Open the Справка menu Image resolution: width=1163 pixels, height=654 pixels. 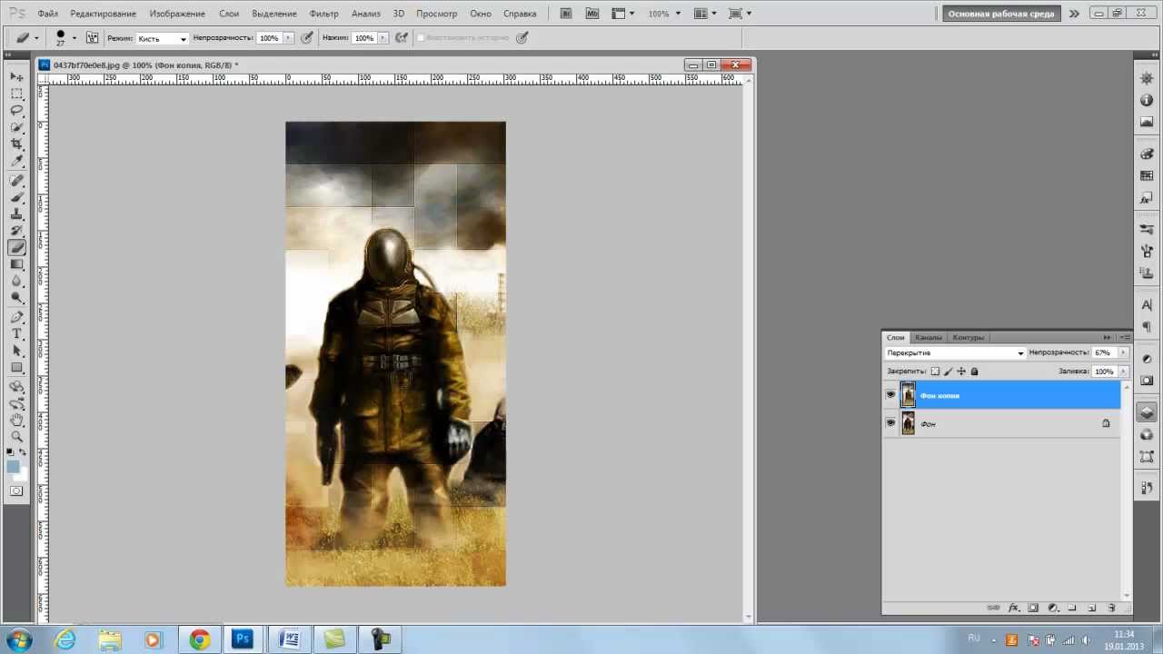tap(520, 14)
